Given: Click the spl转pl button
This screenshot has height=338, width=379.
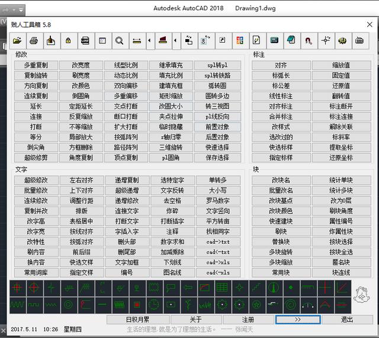Looking at the screenshot, I should pos(217,65).
